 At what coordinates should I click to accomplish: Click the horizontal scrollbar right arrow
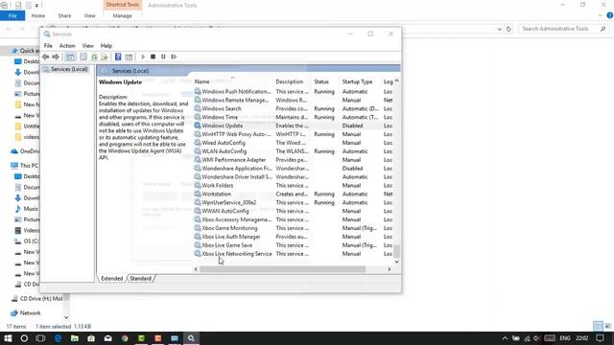coord(389,269)
